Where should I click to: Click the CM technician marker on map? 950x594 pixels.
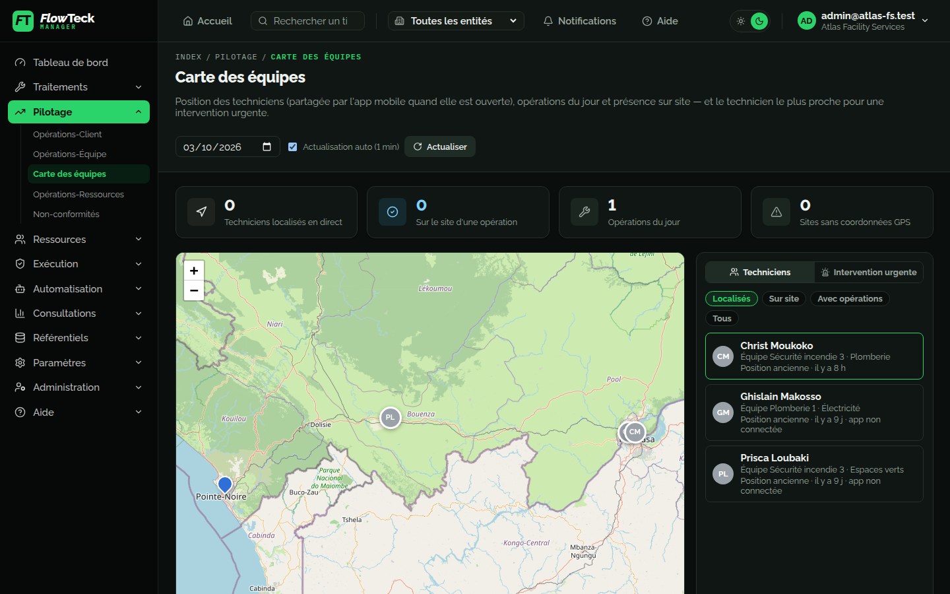click(x=635, y=432)
